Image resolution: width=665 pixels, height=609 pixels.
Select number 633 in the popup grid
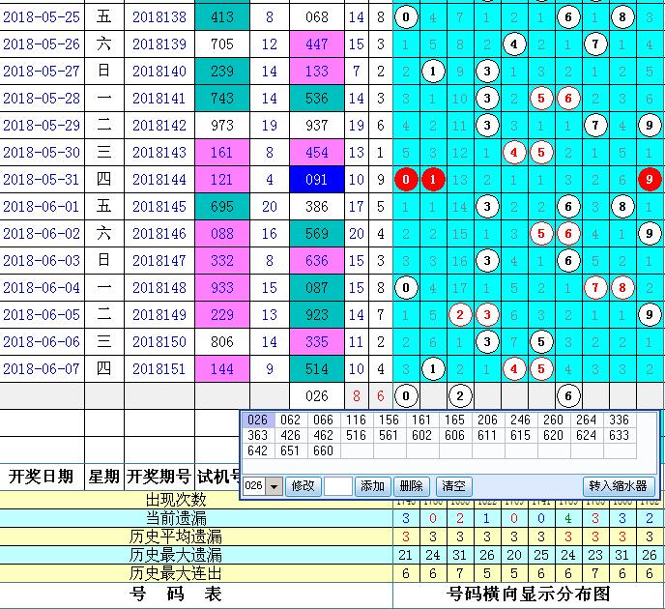pyautogui.click(x=620, y=435)
